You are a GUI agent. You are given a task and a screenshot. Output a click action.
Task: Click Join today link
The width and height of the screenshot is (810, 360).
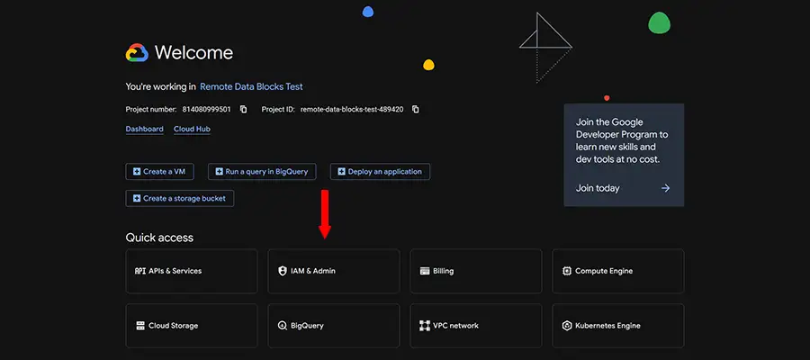598,188
